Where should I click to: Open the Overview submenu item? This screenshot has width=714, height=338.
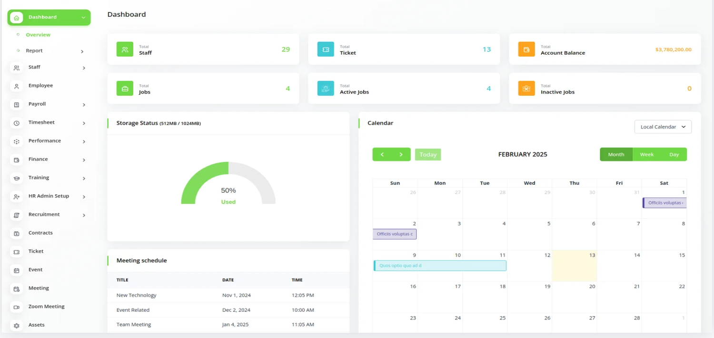[x=38, y=35]
